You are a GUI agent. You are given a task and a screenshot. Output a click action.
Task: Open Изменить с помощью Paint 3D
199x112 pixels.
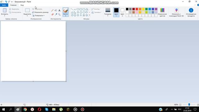[x=176, y=12]
